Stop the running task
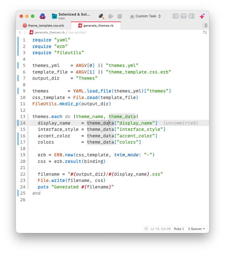The width and height of the screenshot is (225, 254). 120,16
